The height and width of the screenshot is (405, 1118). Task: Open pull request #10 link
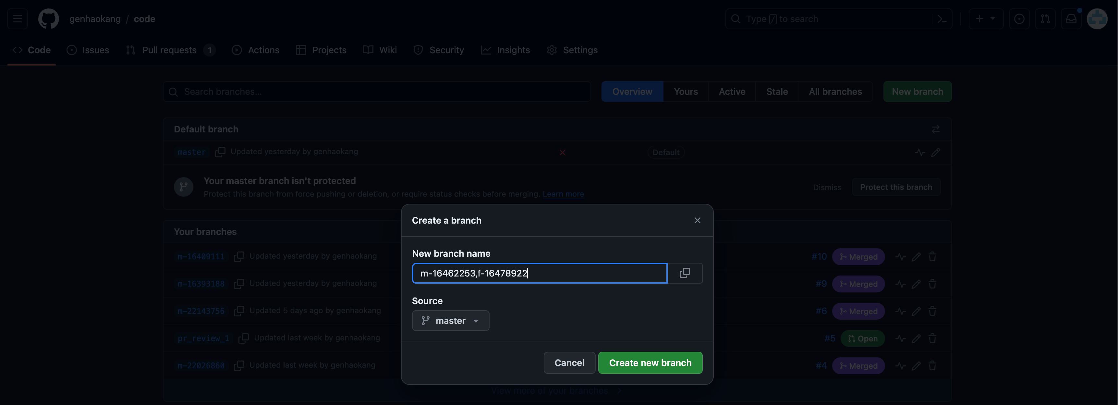[x=819, y=257]
